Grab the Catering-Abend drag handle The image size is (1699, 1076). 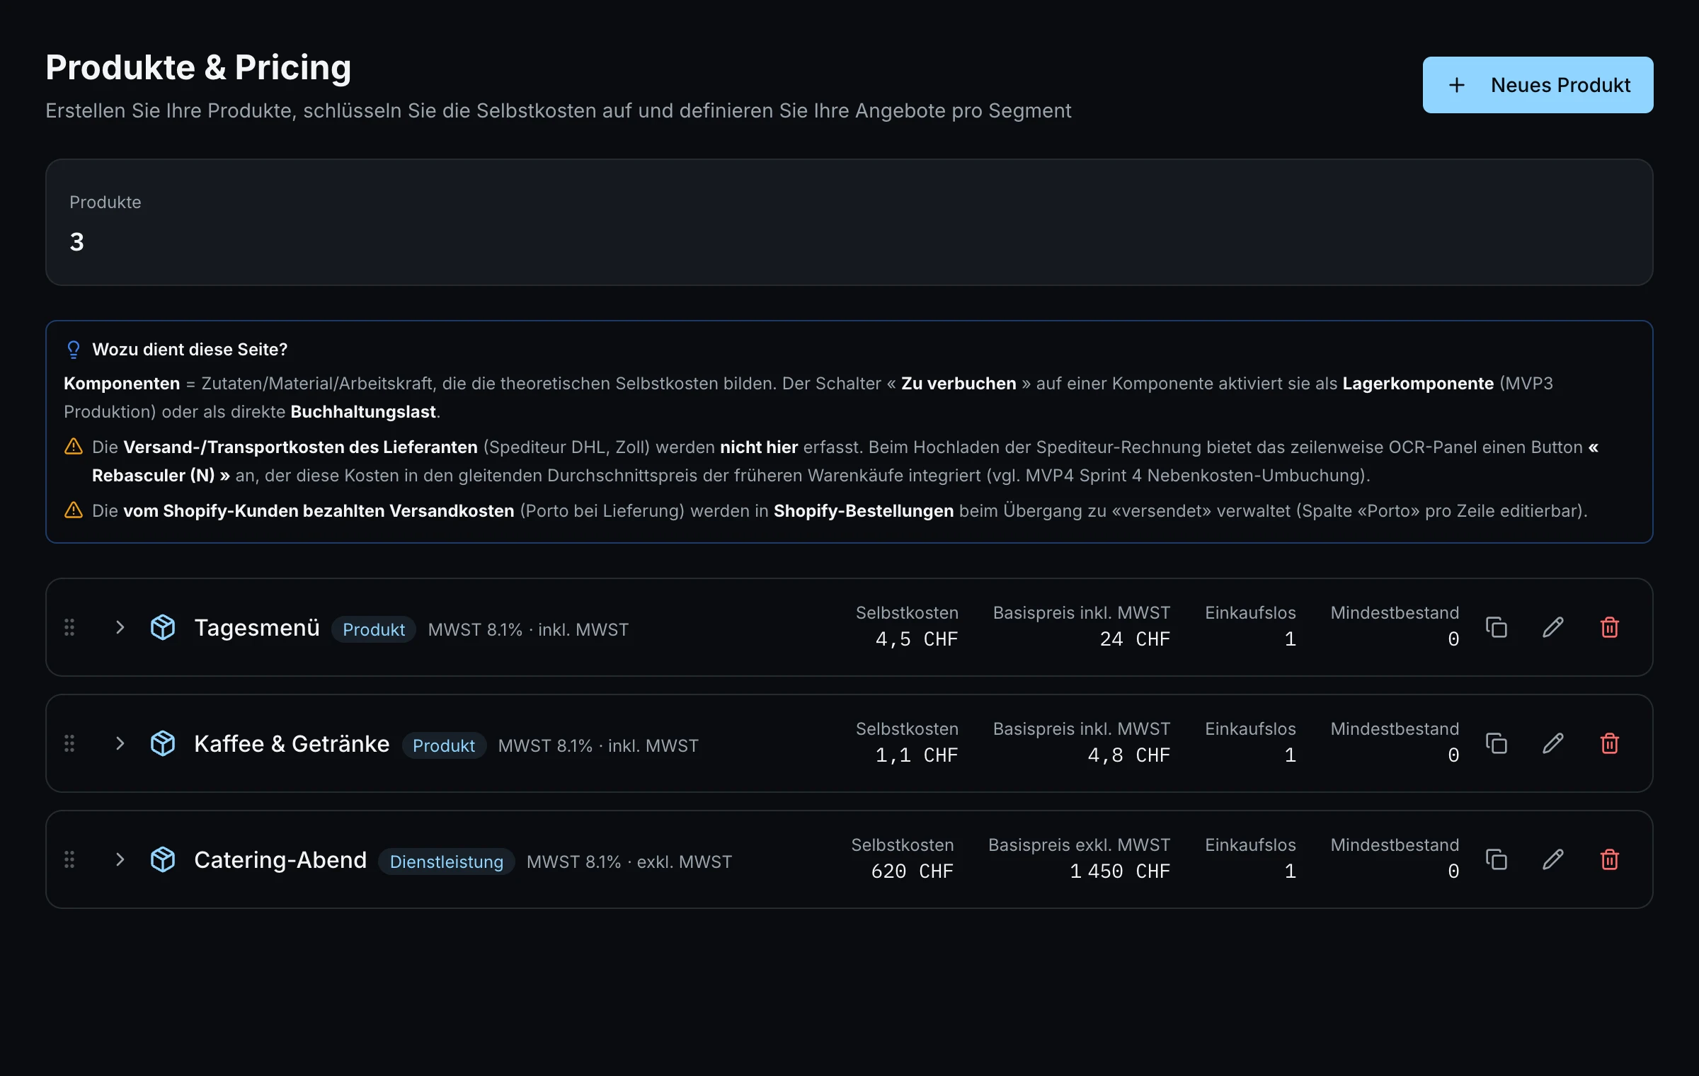click(69, 859)
